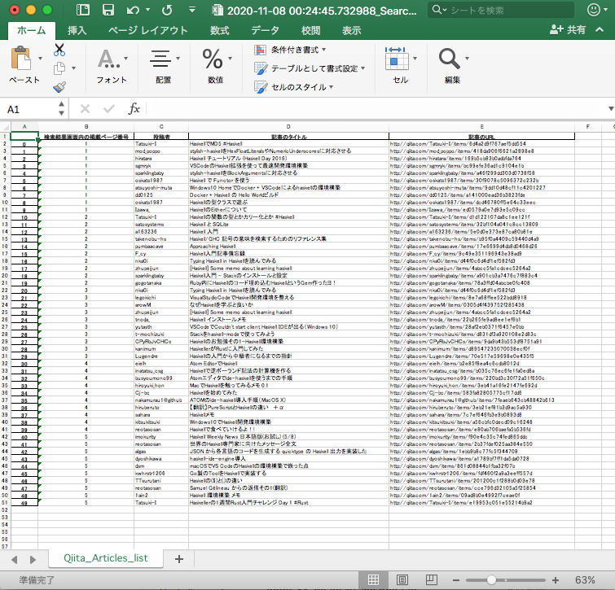
Task: Click the Format Painter brush icon
Action: tap(59, 86)
